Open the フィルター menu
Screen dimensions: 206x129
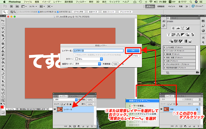pos(81,2)
